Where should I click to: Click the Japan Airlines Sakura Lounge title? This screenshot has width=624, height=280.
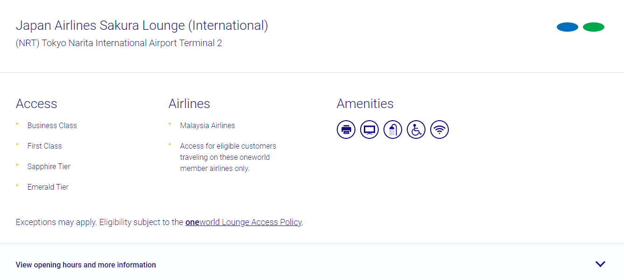[x=142, y=26]
